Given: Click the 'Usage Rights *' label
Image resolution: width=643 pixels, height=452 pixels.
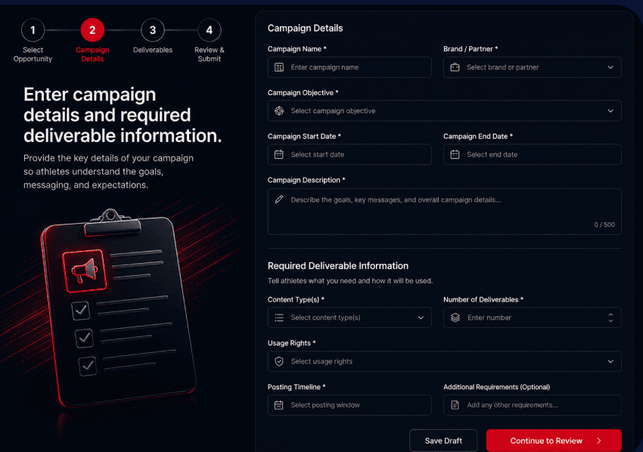Looking at the screenshot, I should (291, 343).
